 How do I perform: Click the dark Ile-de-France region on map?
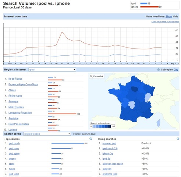point(134,89)
